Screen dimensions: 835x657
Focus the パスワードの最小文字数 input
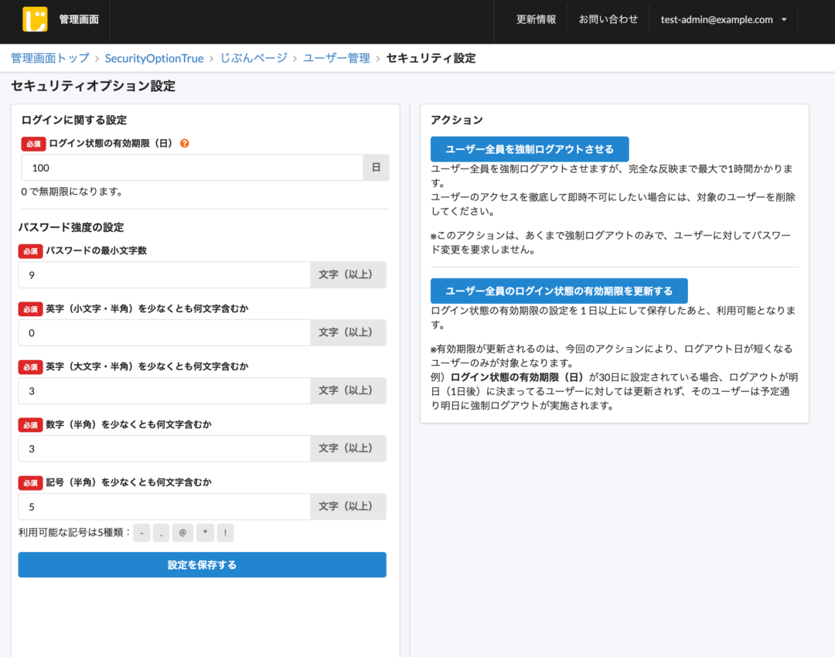(164, 274)
